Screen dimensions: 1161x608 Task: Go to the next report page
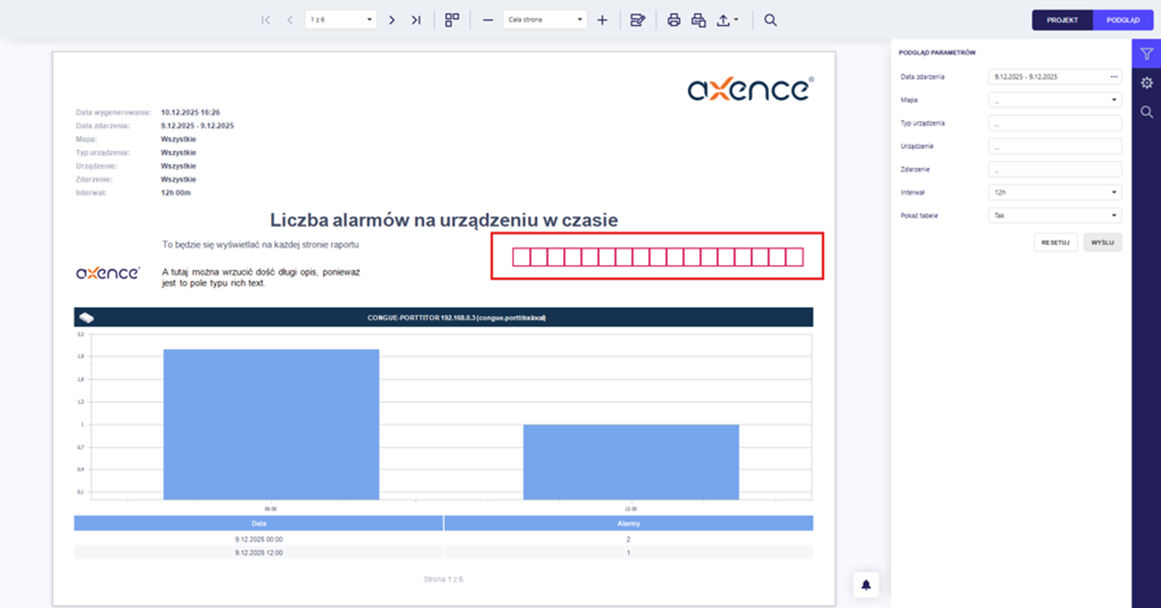(392, 20)
